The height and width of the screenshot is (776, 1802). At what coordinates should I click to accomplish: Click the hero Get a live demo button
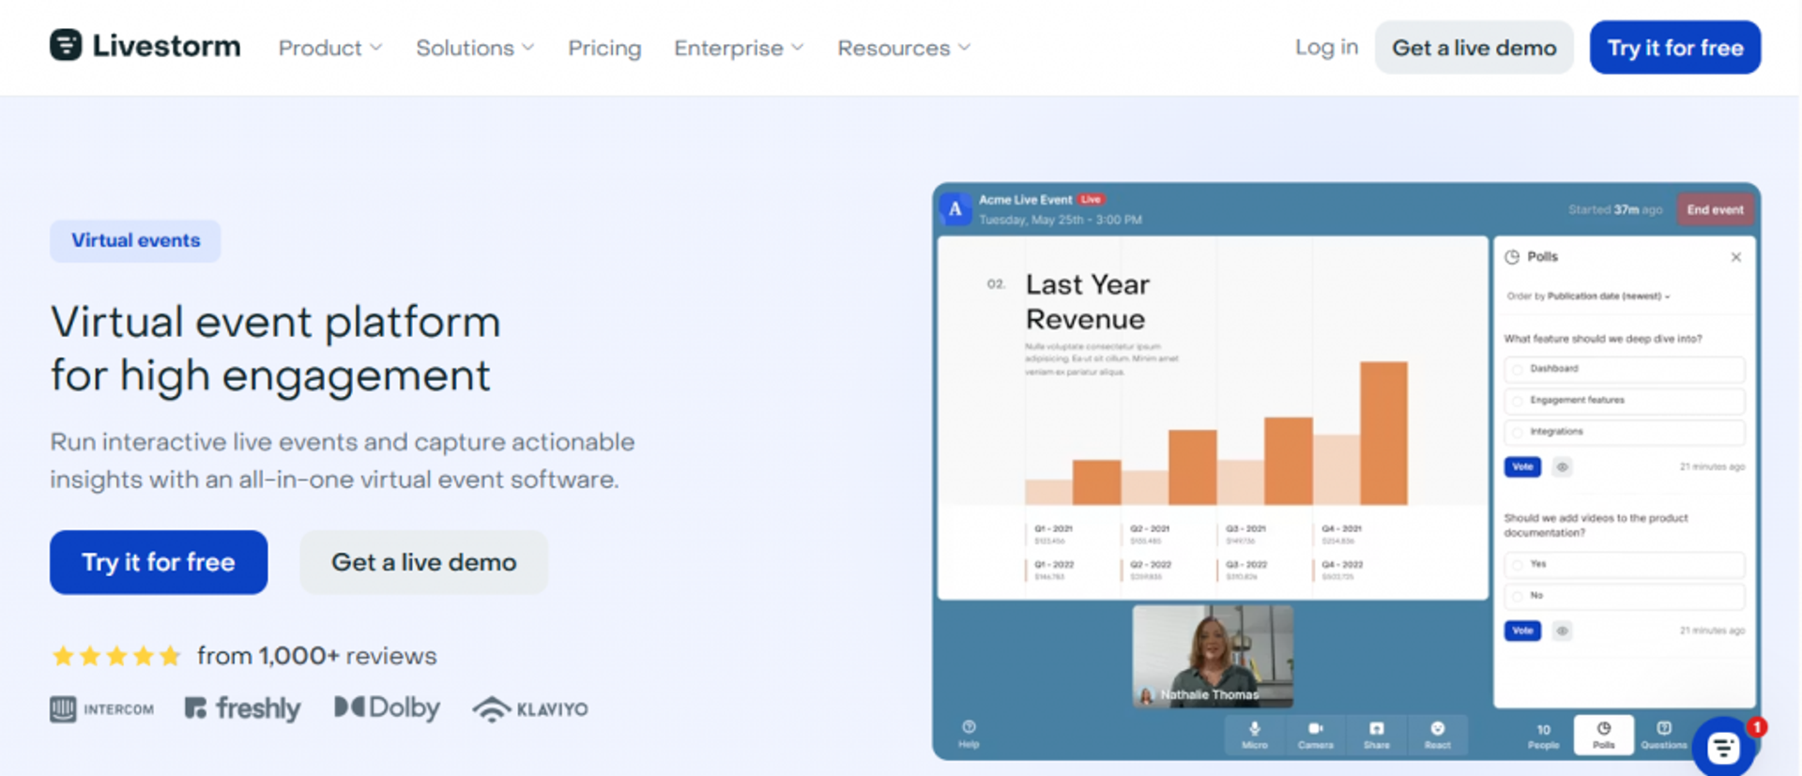click(423, 562)
